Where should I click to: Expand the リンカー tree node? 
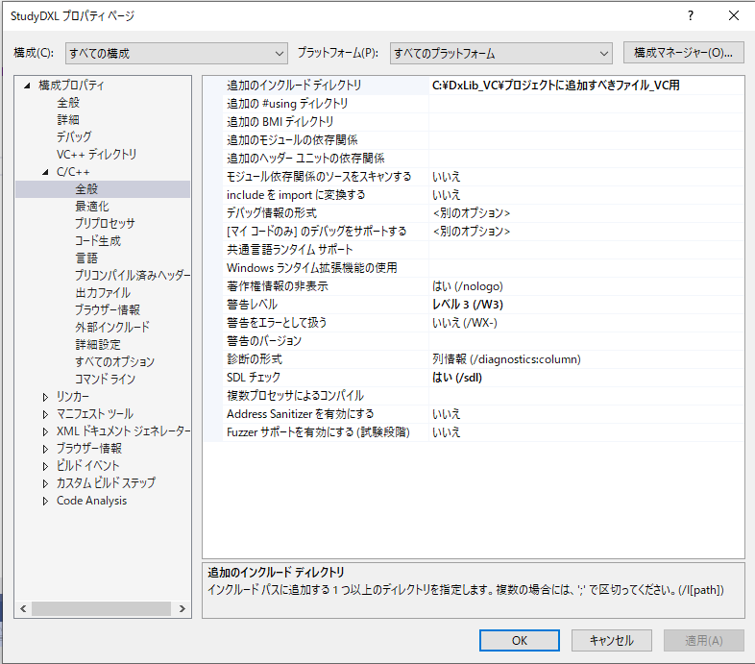click(45, 397)
